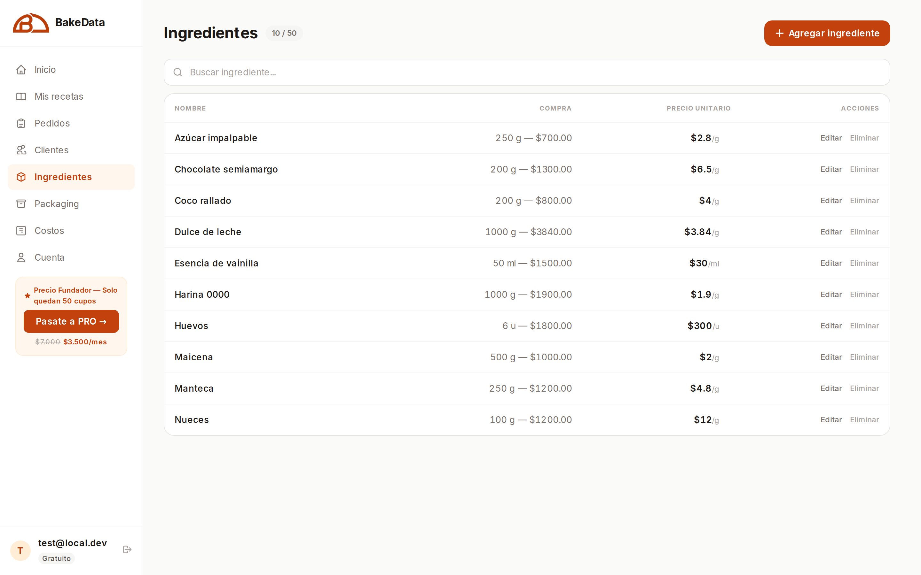The image size is (921, 575).
Task: Click unit price $30/ml
Action: (704, 263)
